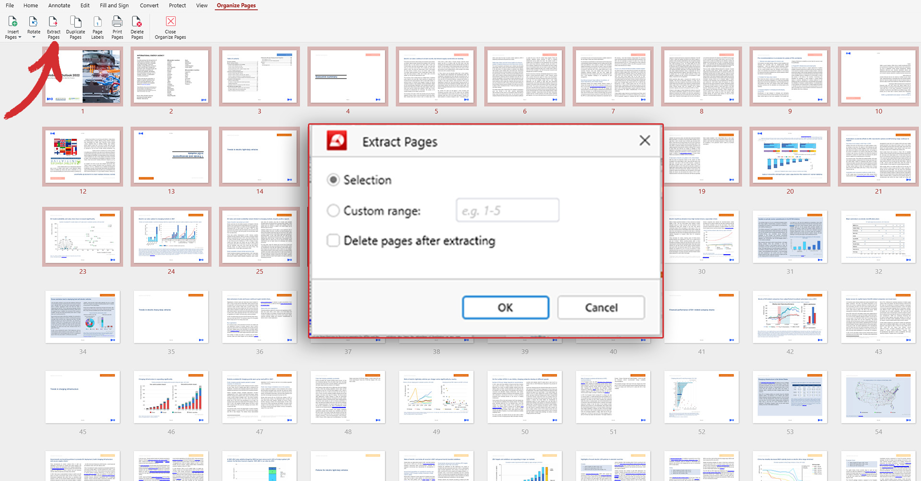Expand the Rotate dropdown arrow
This screenshot has height=481, width=921.
(x=34, y=37)
